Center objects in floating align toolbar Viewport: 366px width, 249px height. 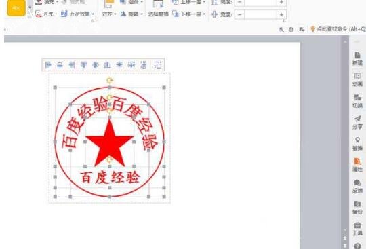pos(119,64)
